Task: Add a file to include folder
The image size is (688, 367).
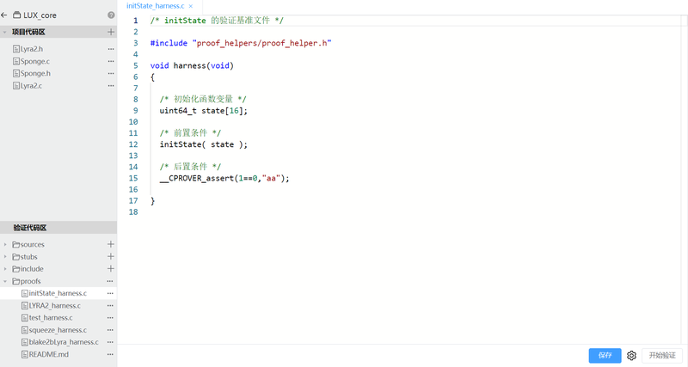Action: click(111, 268)
